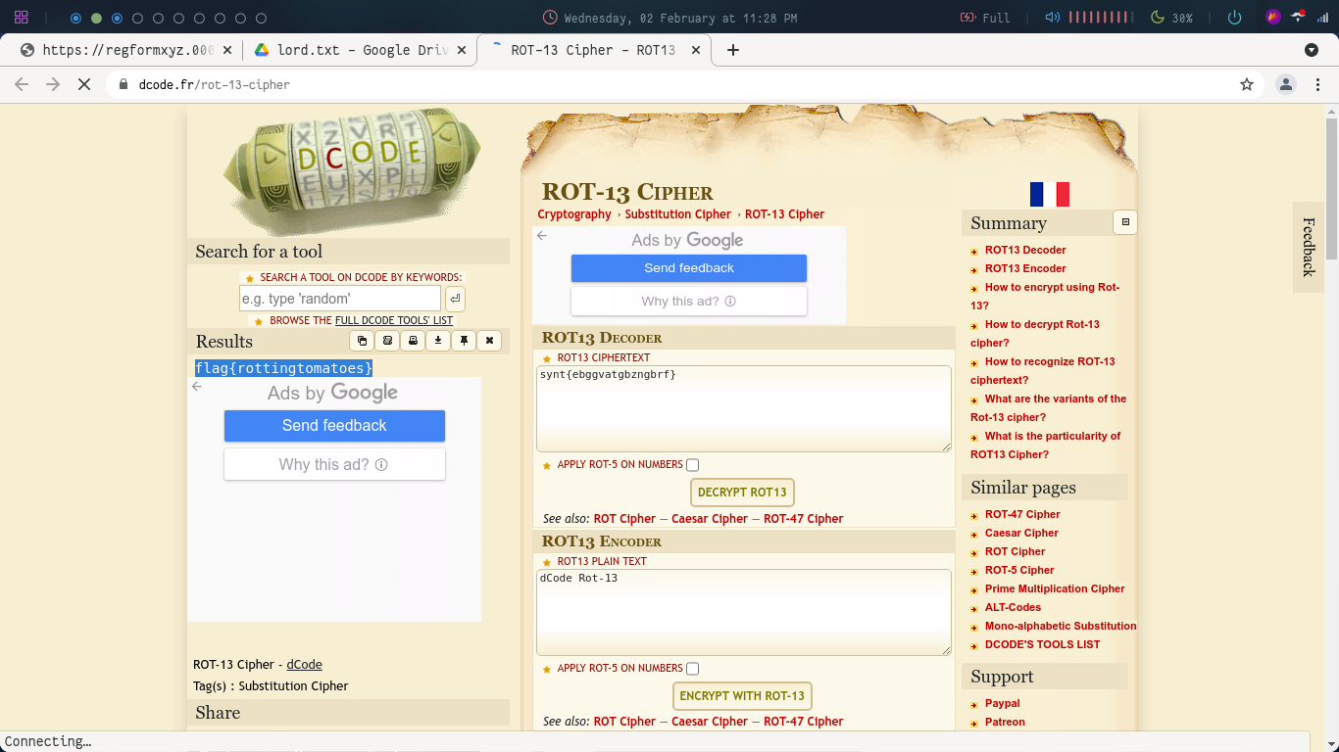The height and width of the screenshot is (752, 1339).
Task: Go forward in browser history
Action: tap(53, 84)
